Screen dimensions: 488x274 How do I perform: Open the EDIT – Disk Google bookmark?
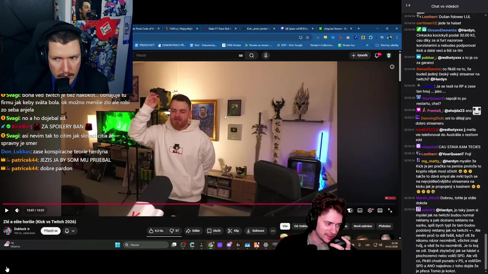[x=290, y=45]
